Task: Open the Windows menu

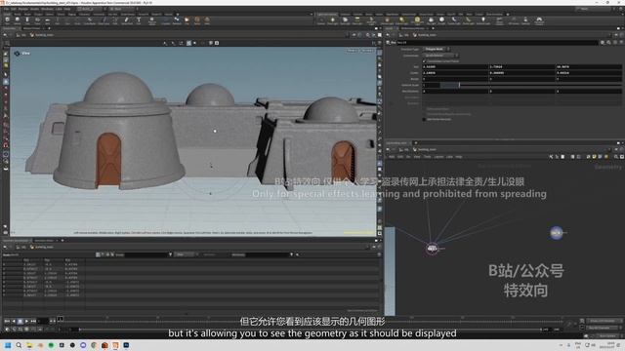Action: click(47, 9)
